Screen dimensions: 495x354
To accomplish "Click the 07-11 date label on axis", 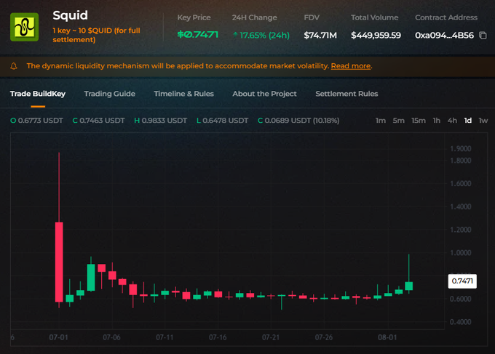I will point(165,337).
